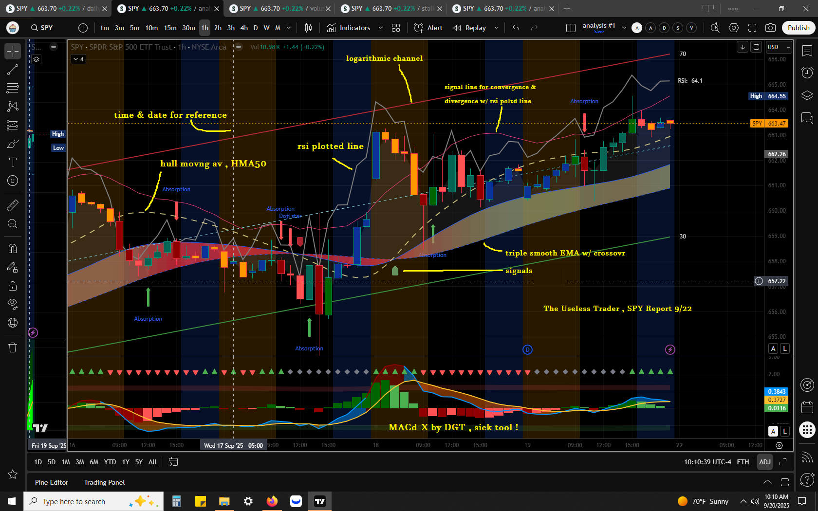Open the emoji and icons tool
This screenshot has height=511, width=818.
[13, 181]
